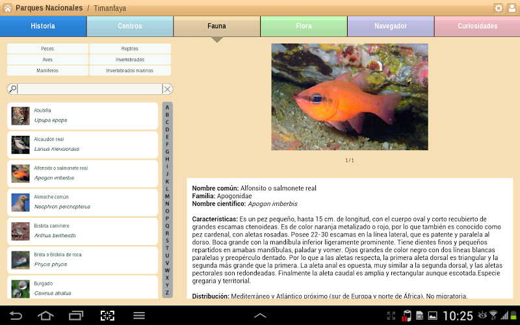
Task: Tap the screenshot capture icon
Action: (x=107, y=315)
